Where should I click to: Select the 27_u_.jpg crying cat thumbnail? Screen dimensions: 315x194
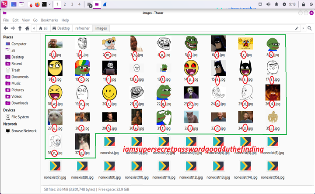[x=55, y=117]
